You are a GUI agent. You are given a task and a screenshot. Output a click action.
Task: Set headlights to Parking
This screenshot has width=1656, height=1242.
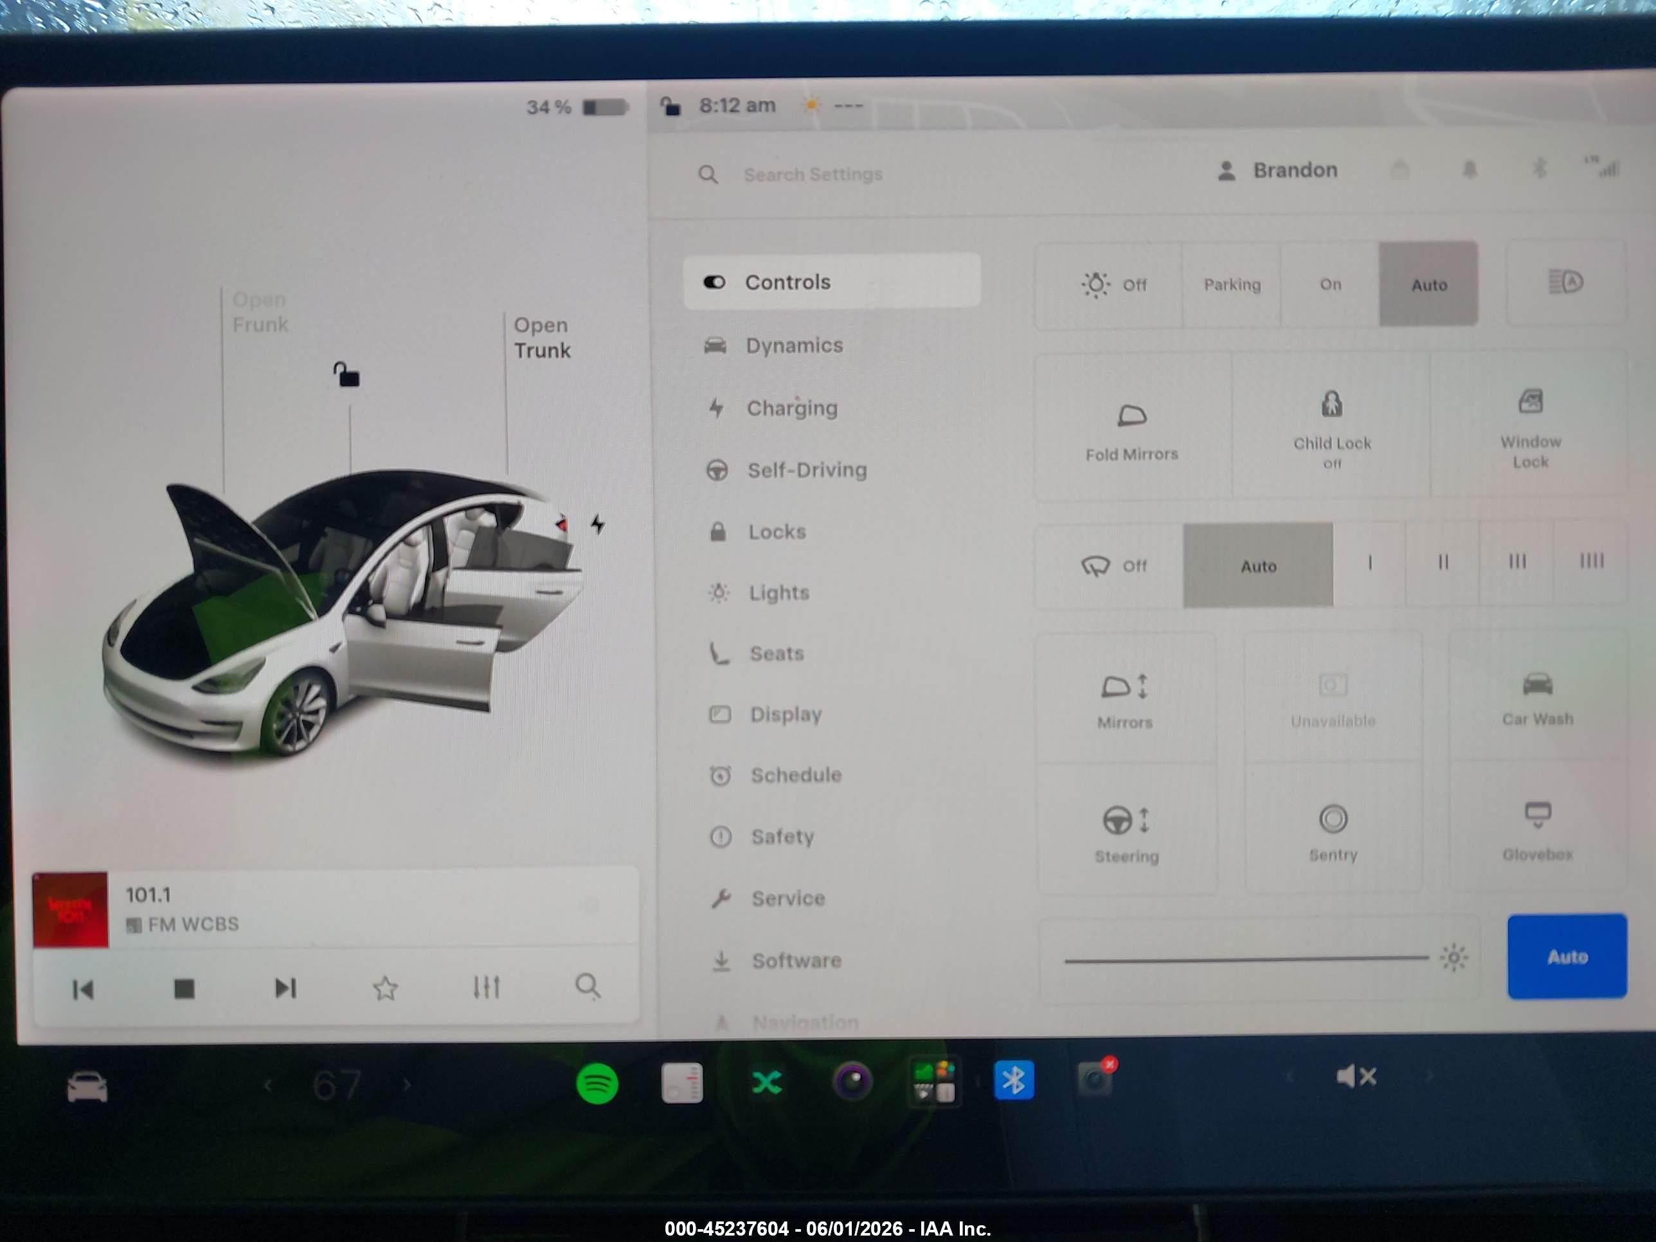click(x=1232, y=285)
